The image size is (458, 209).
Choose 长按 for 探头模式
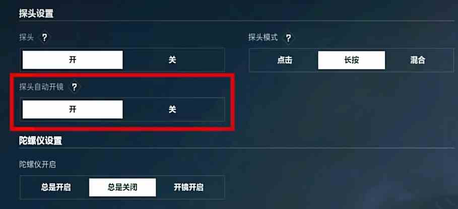(x=351, y=60)
